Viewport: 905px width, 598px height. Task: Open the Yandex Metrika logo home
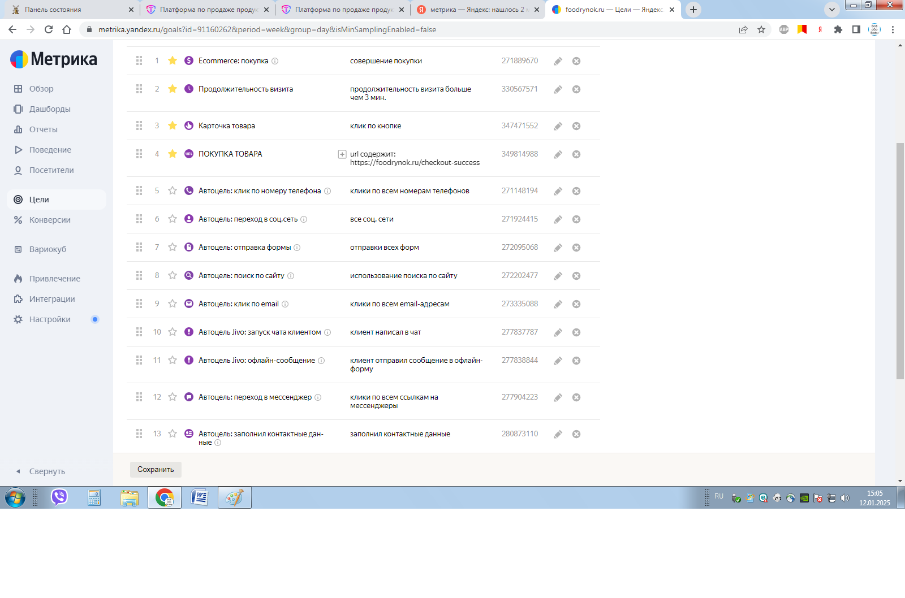coord(54,59)
